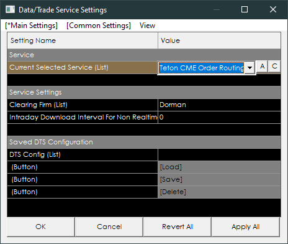Click the Cancel button
Image resolution: width=288 pixels, height=244 pixels.
[x=109, y=227]
